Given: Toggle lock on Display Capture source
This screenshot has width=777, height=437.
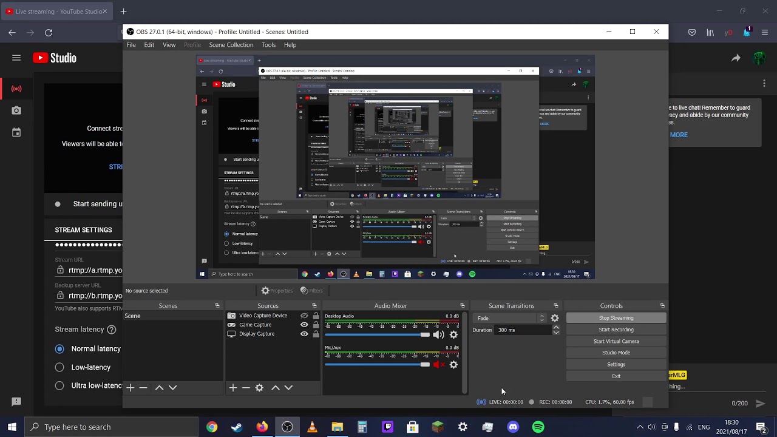Looking at the screenshot, I should coord(316,334).
